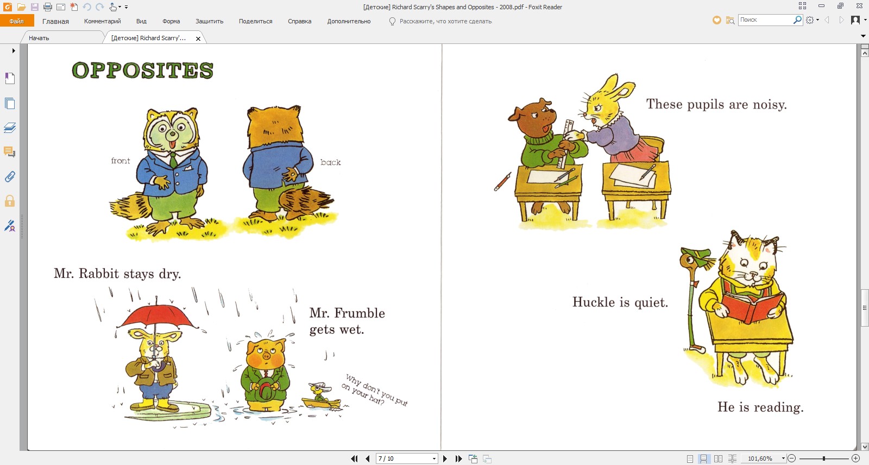Image resolution: width=869 pixels, height=465 pixels.
Task: Redo the last action
Action: click(x=100, y=7)
